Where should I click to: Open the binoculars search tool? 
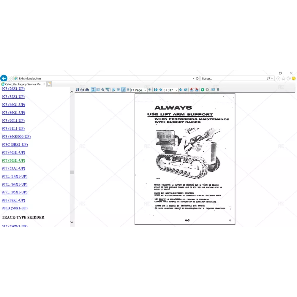(x=87, y=90)
